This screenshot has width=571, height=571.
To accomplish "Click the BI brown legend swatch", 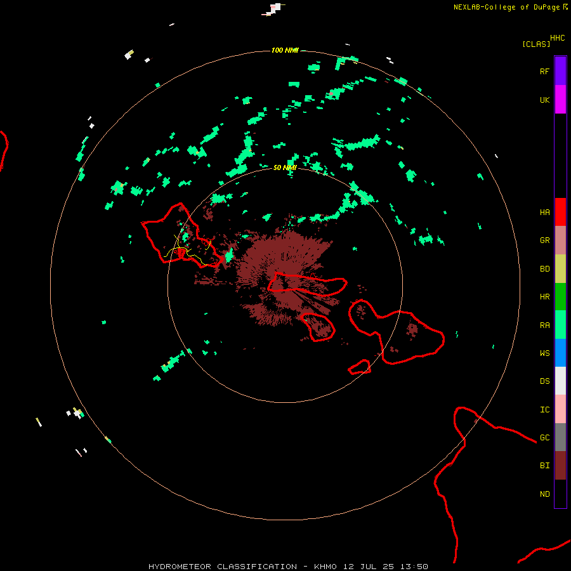I will click(x=560, y=466).
